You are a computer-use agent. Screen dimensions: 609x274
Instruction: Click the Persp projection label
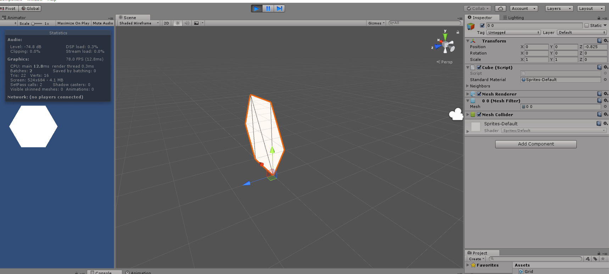tap(445, 62)
